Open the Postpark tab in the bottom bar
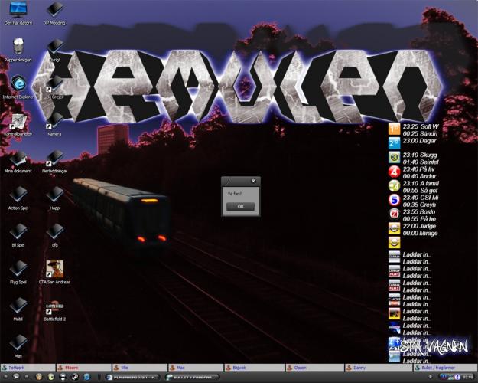 (15, 368)
